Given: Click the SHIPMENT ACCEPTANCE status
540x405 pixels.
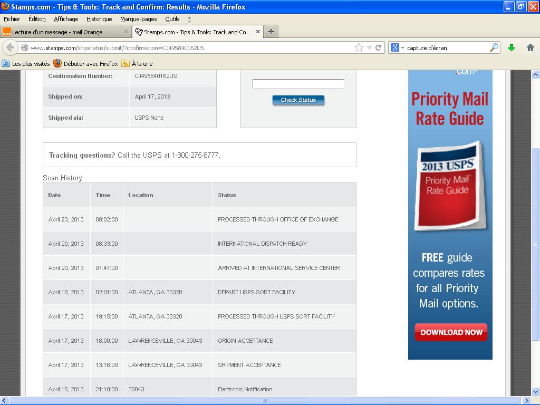Looking at the screenshot, I should click(249, 365).
